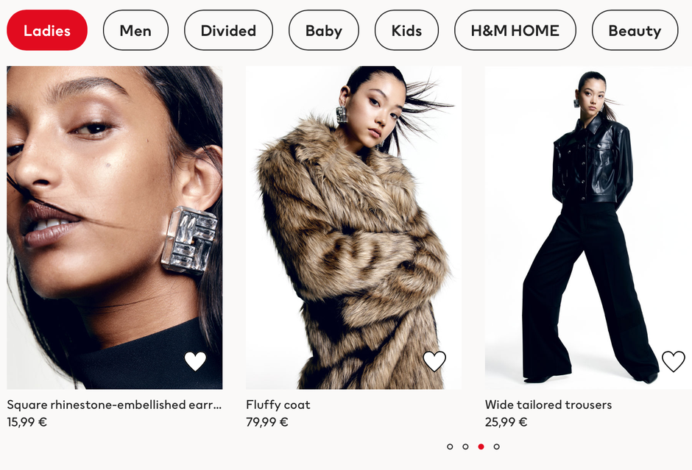
Task: Go to the Kids category
Action: tap(406, 30)
